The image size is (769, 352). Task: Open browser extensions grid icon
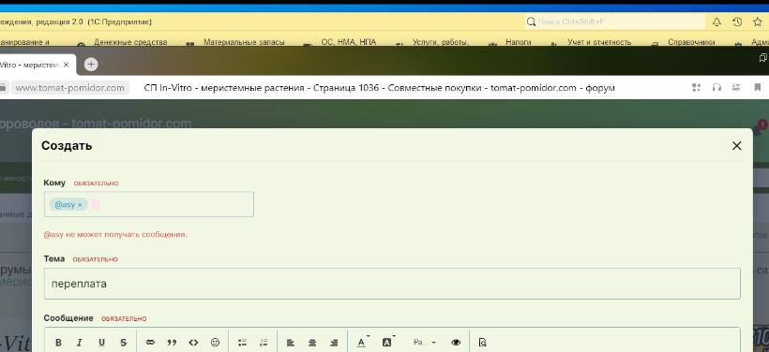click(x=696, y=88)
